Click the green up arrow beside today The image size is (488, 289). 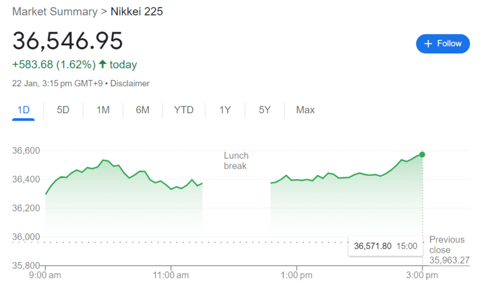click(103, 64)
